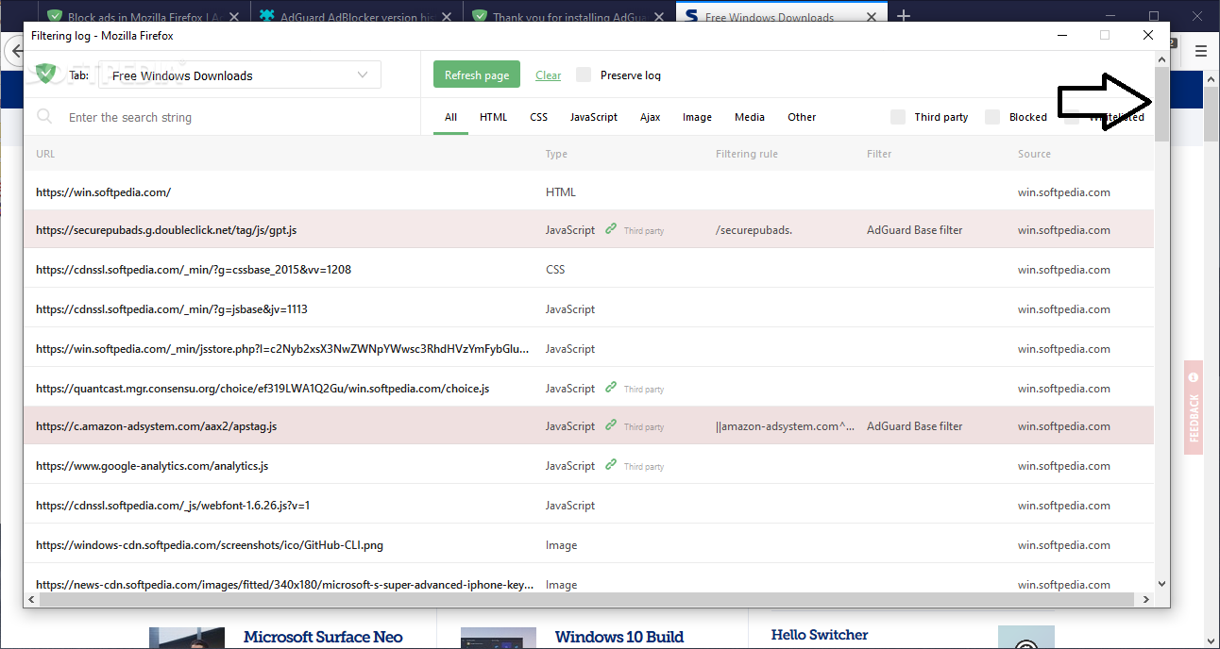Click the Firefox back arrow button
Image resolution: width=1220 pixels, height=649 pixels.
pos(14,51)
